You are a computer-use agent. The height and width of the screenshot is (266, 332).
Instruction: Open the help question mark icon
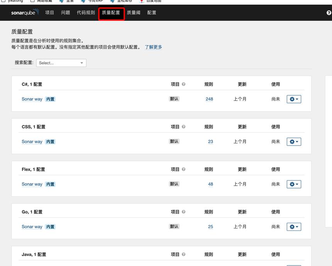[x=329, y=13]
